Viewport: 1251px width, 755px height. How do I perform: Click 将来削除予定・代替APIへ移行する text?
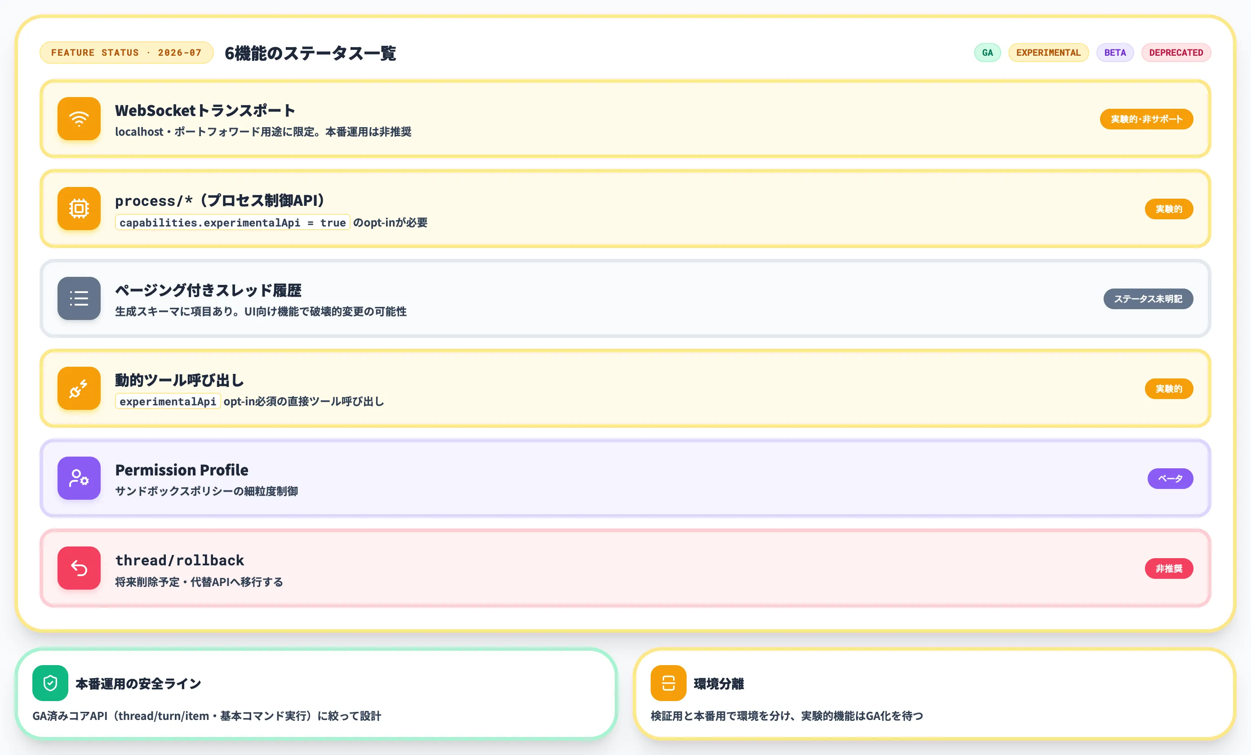tap(199, 582)
